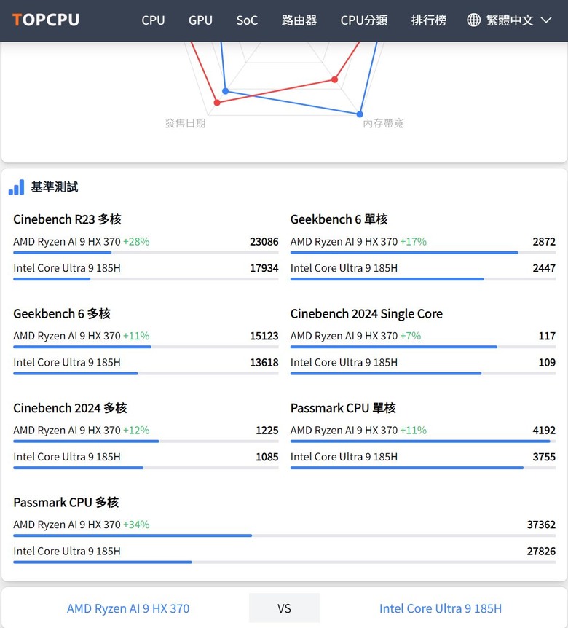The image size is (568, 628).
Task: Open the 路由器 menu item
Action: tap(299, 20)
